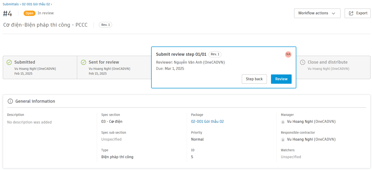Click the clock icon beside Close and distribute
Viewport: 372px width, 170px height.
[303, 62]
